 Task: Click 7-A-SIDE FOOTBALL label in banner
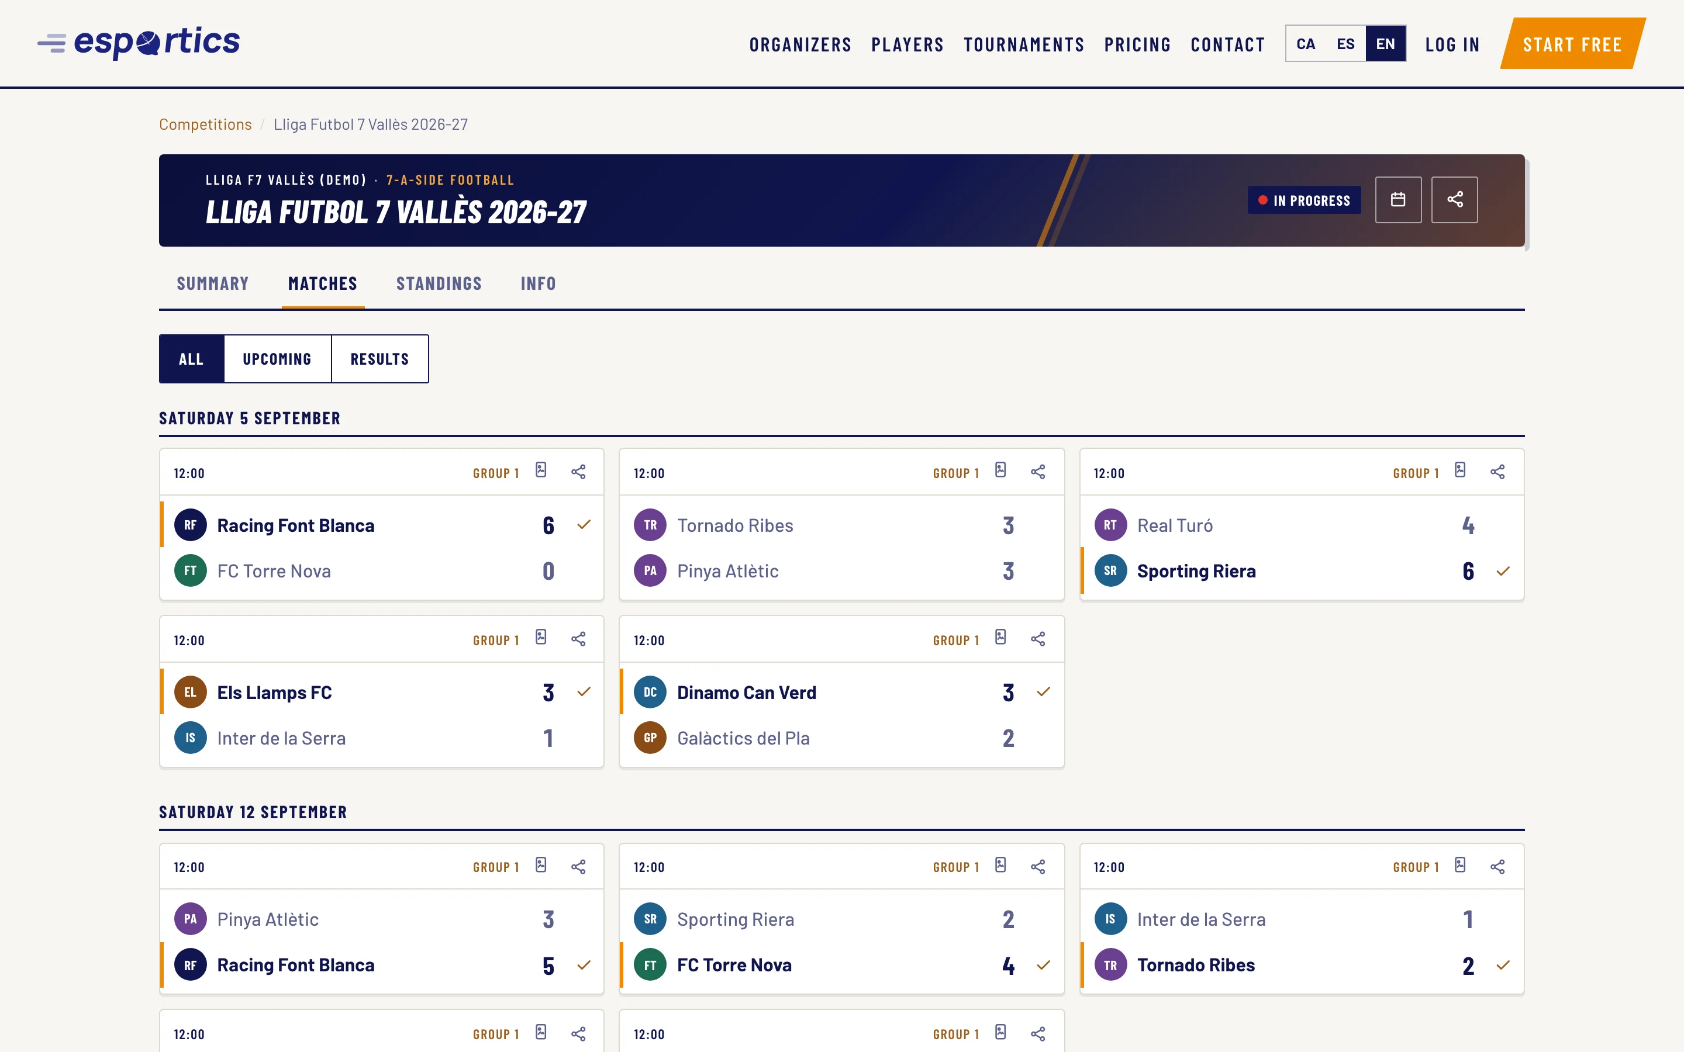(x=450, y=179)
